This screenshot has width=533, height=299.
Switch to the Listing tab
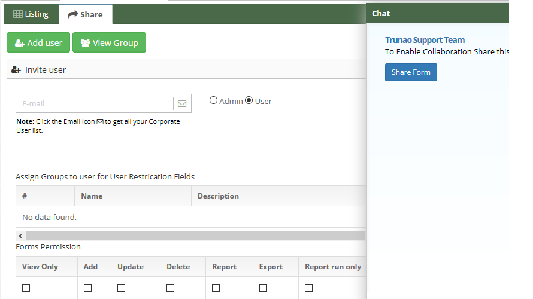pyautogui.click(x=31, y=14)
